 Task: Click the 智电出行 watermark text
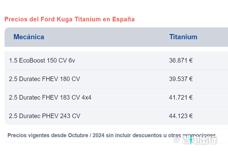coord(199,140)
